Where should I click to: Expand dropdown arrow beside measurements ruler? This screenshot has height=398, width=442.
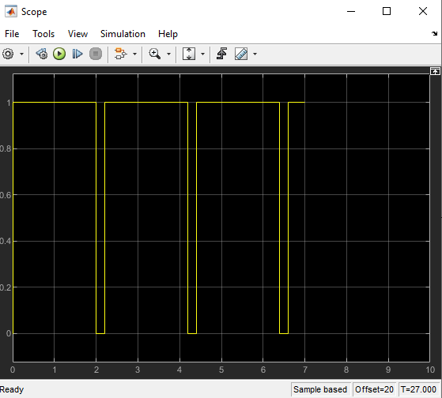[255, 54]
